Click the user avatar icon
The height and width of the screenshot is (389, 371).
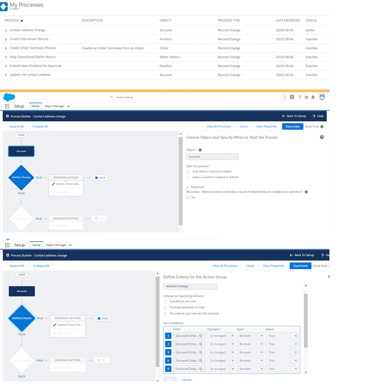pos(322,97)
